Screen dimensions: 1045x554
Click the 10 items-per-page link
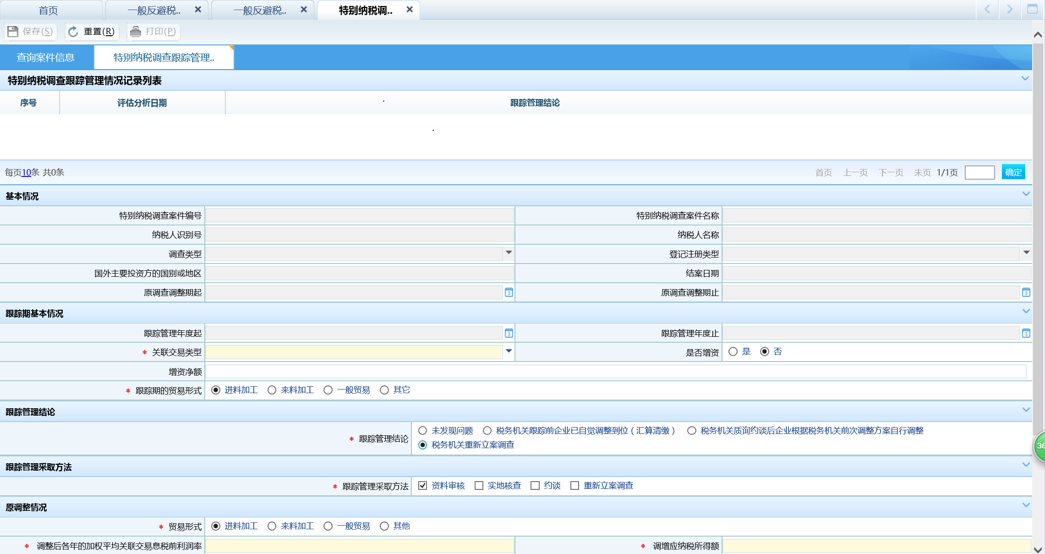27,172
